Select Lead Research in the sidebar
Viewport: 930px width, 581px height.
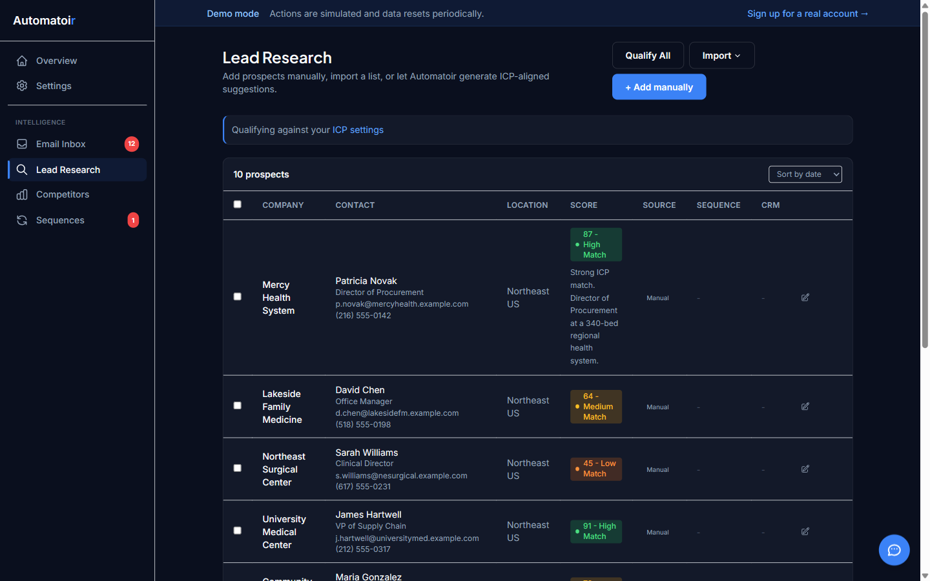tap(77, 170)
